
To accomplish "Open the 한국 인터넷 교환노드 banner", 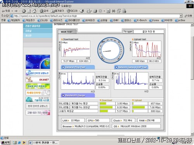I will pyautogui.click(x=38, y=106).
